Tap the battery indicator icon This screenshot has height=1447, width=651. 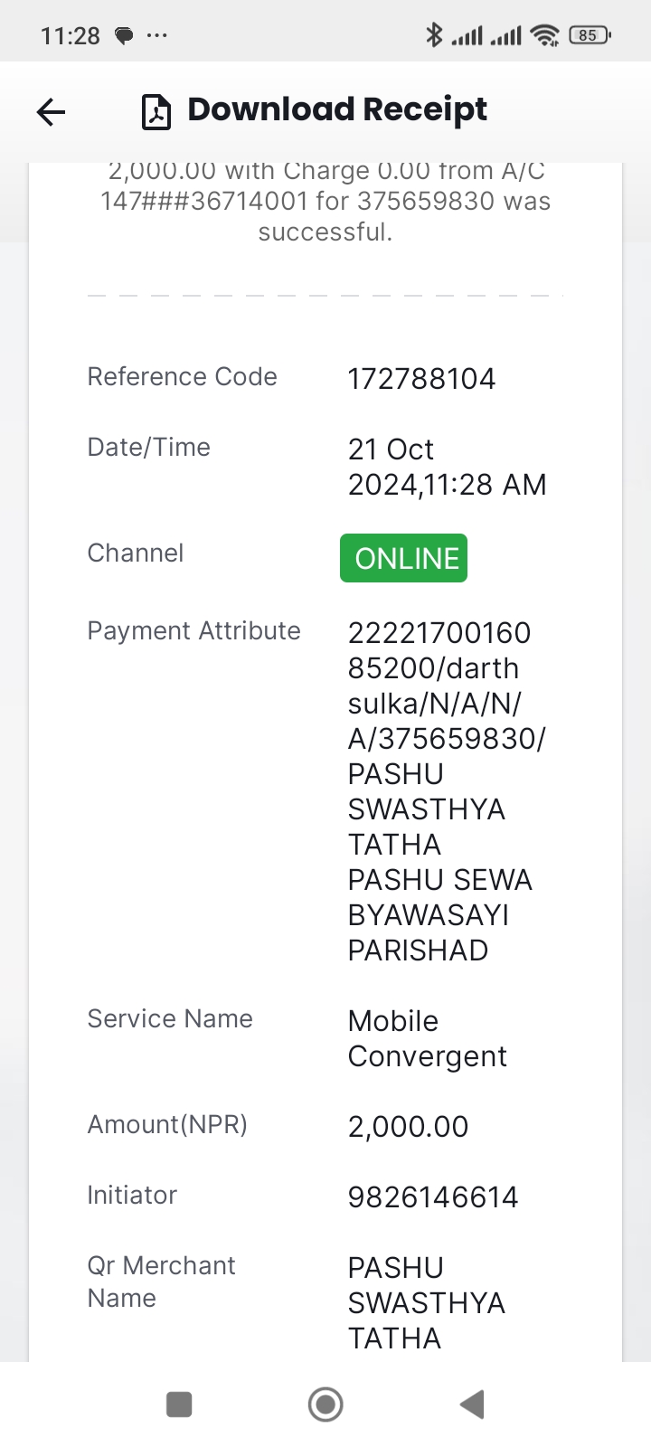tap(590, 35)
